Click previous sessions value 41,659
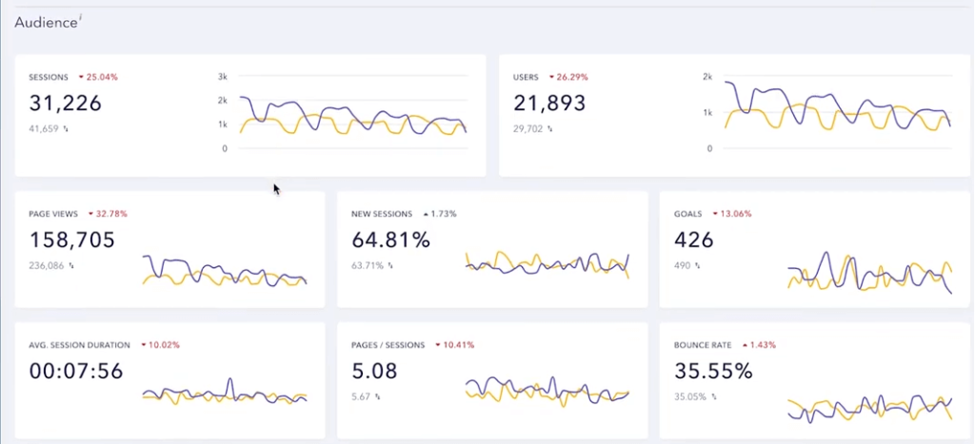 tap(44, 129)
